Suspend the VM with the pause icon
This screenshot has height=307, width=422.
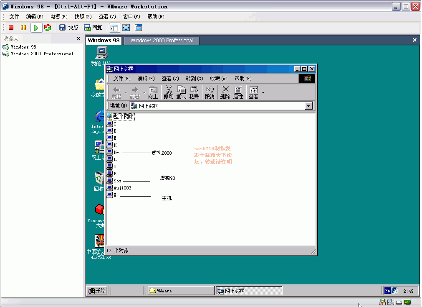pyautogui.click(x=23, y=28)
